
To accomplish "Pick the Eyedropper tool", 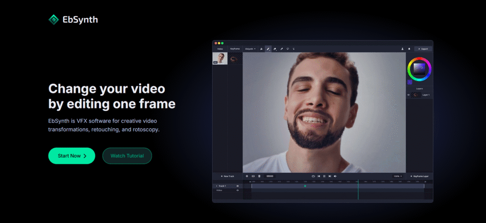I will coord(281,49).
